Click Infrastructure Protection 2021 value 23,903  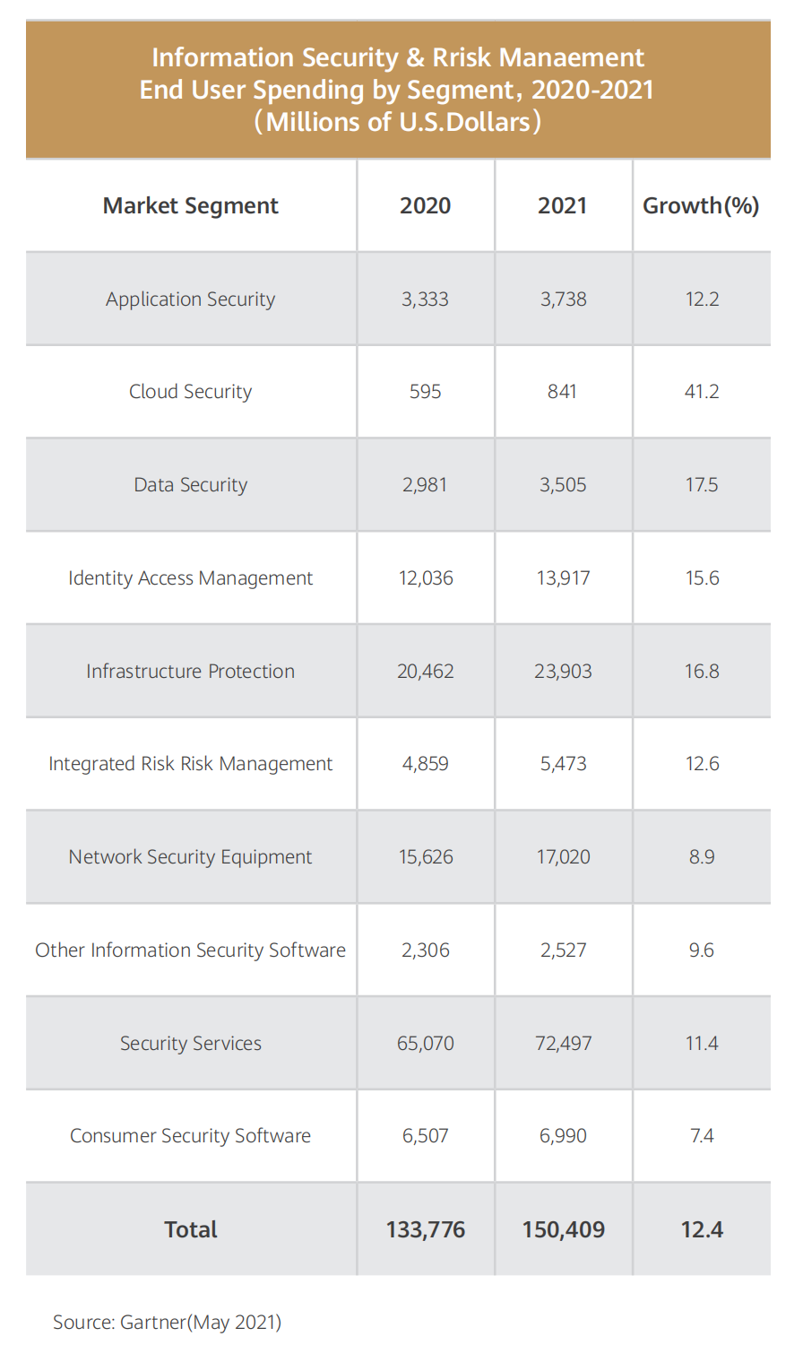pos(563,672)
